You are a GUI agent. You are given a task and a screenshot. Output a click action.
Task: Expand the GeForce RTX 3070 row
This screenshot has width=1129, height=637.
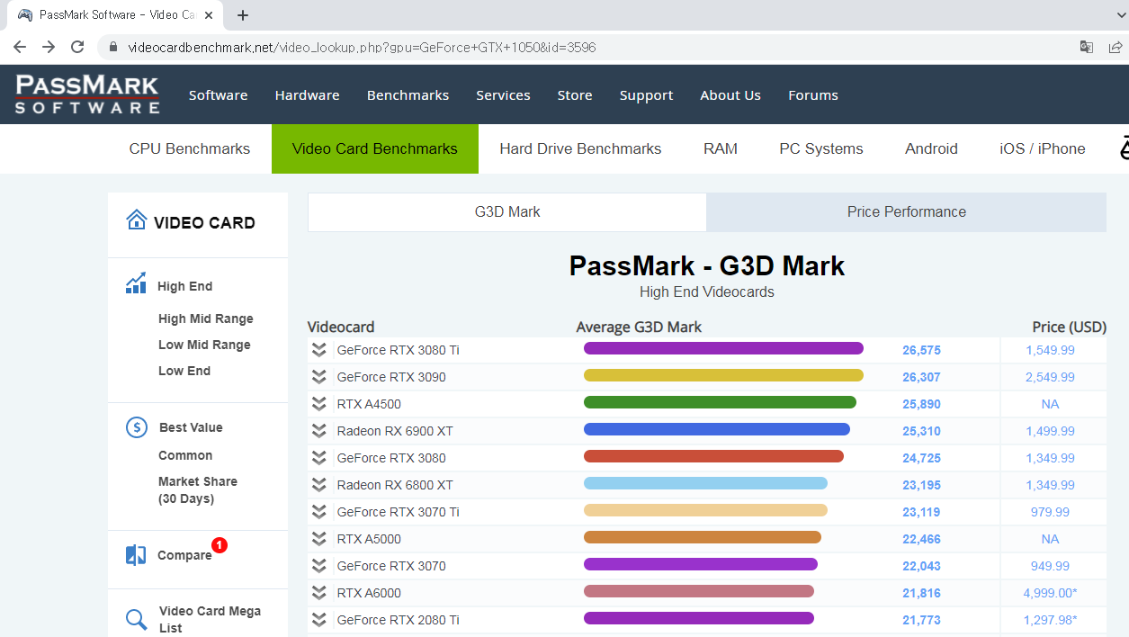click(x=318, y=566)
